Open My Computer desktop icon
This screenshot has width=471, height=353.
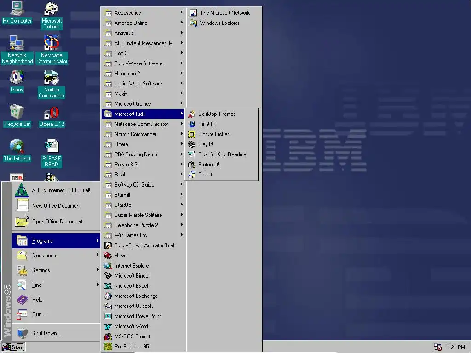tap(17, 12)
